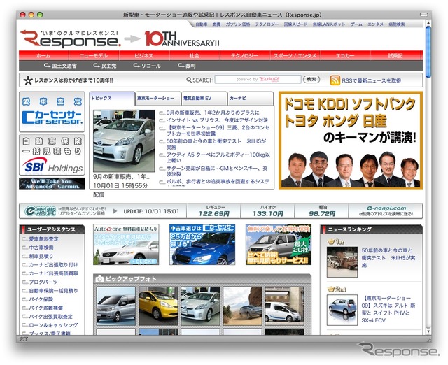Click the Autoc one 新車見積もり banner

[126, 245]
